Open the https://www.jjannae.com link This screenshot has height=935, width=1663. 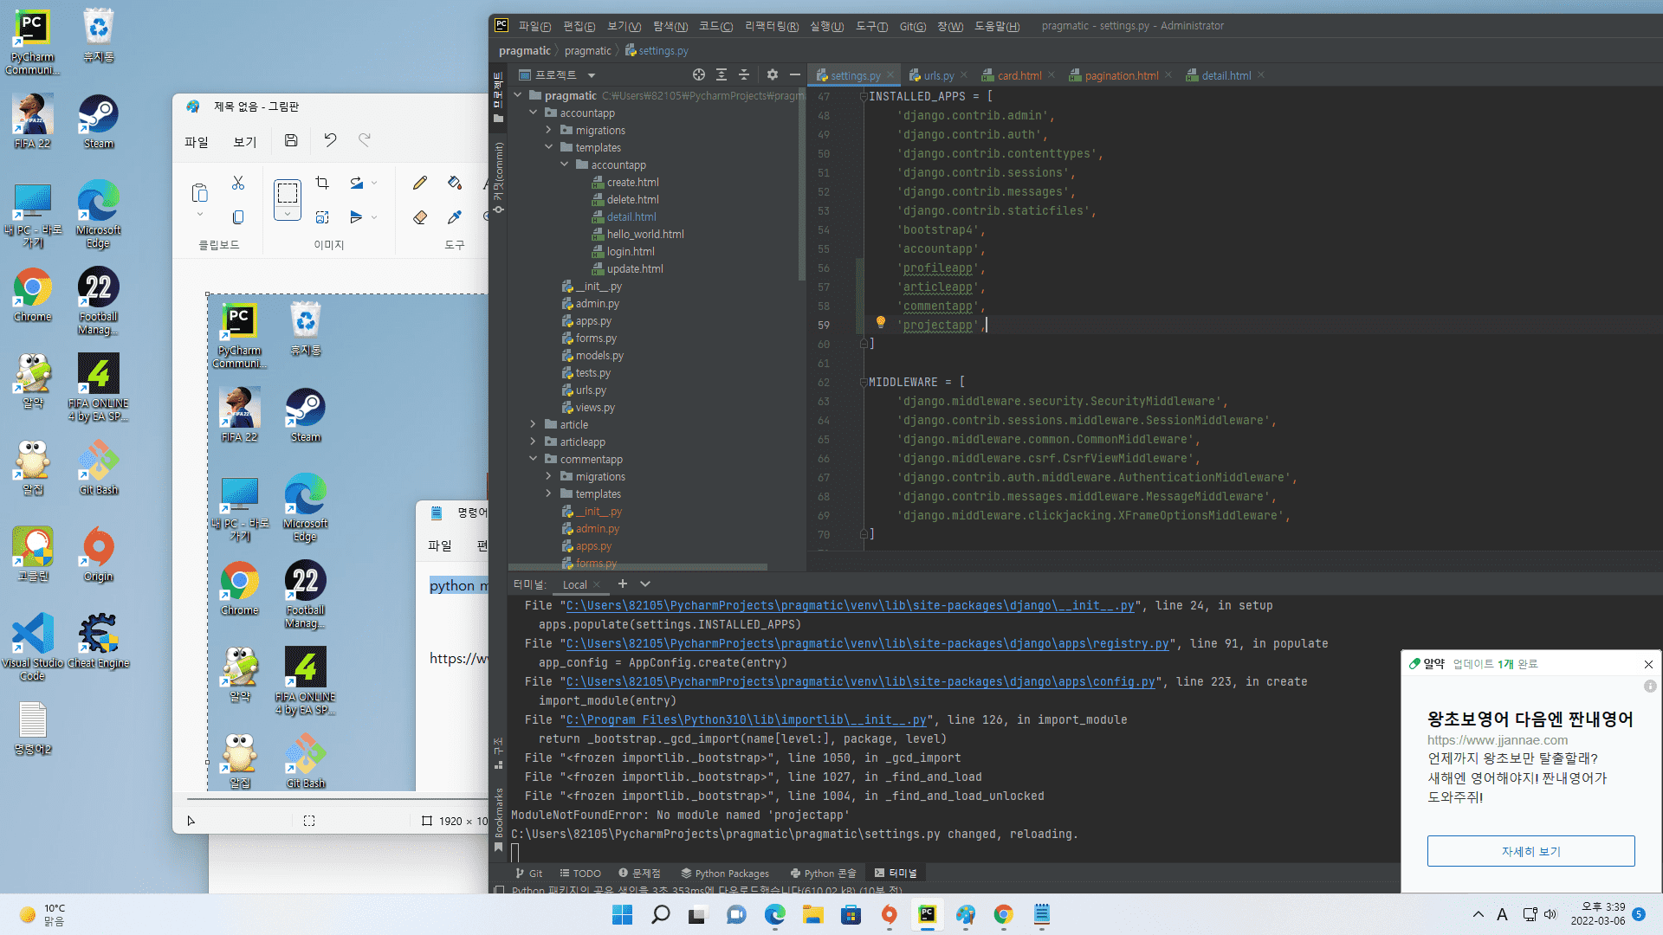click(x=1498, y=739)
